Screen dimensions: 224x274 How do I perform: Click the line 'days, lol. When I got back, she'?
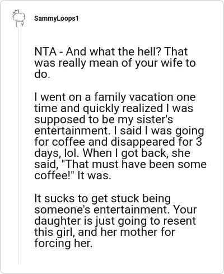[112, 153]
